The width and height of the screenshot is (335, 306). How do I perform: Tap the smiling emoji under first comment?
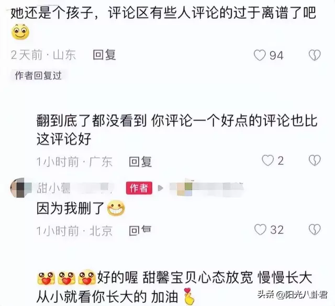pos(20,32)
